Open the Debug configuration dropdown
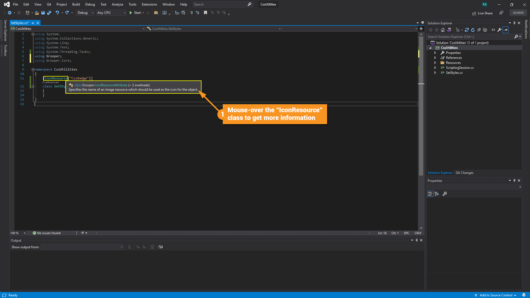Screen dimensions: 530x298 pyautogui.click(x=86, y=13)
